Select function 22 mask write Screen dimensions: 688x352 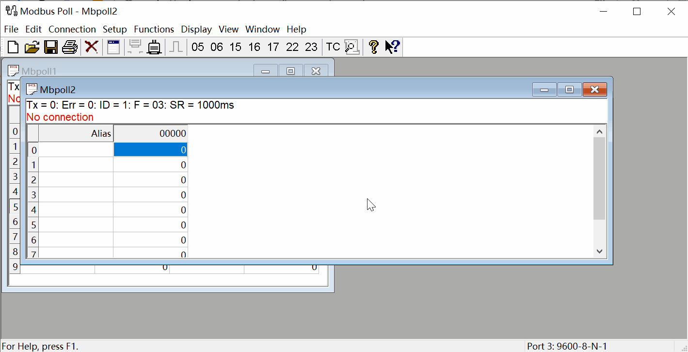click(x=292, y=47)
